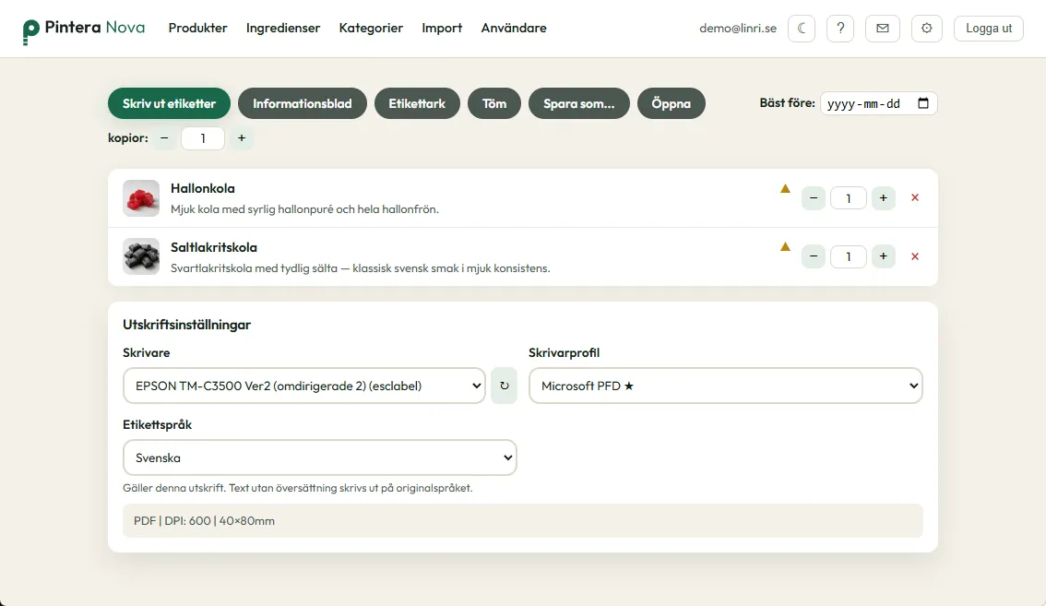This screenshot has width=1046, height=606.
Task: Open the Import page
Action: pos(442,28)
